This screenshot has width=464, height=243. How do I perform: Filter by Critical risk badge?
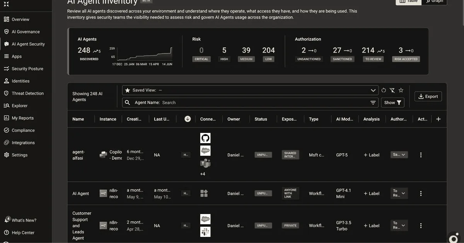point(201,59)
